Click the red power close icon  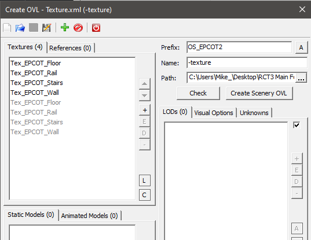tap(96, 28)
